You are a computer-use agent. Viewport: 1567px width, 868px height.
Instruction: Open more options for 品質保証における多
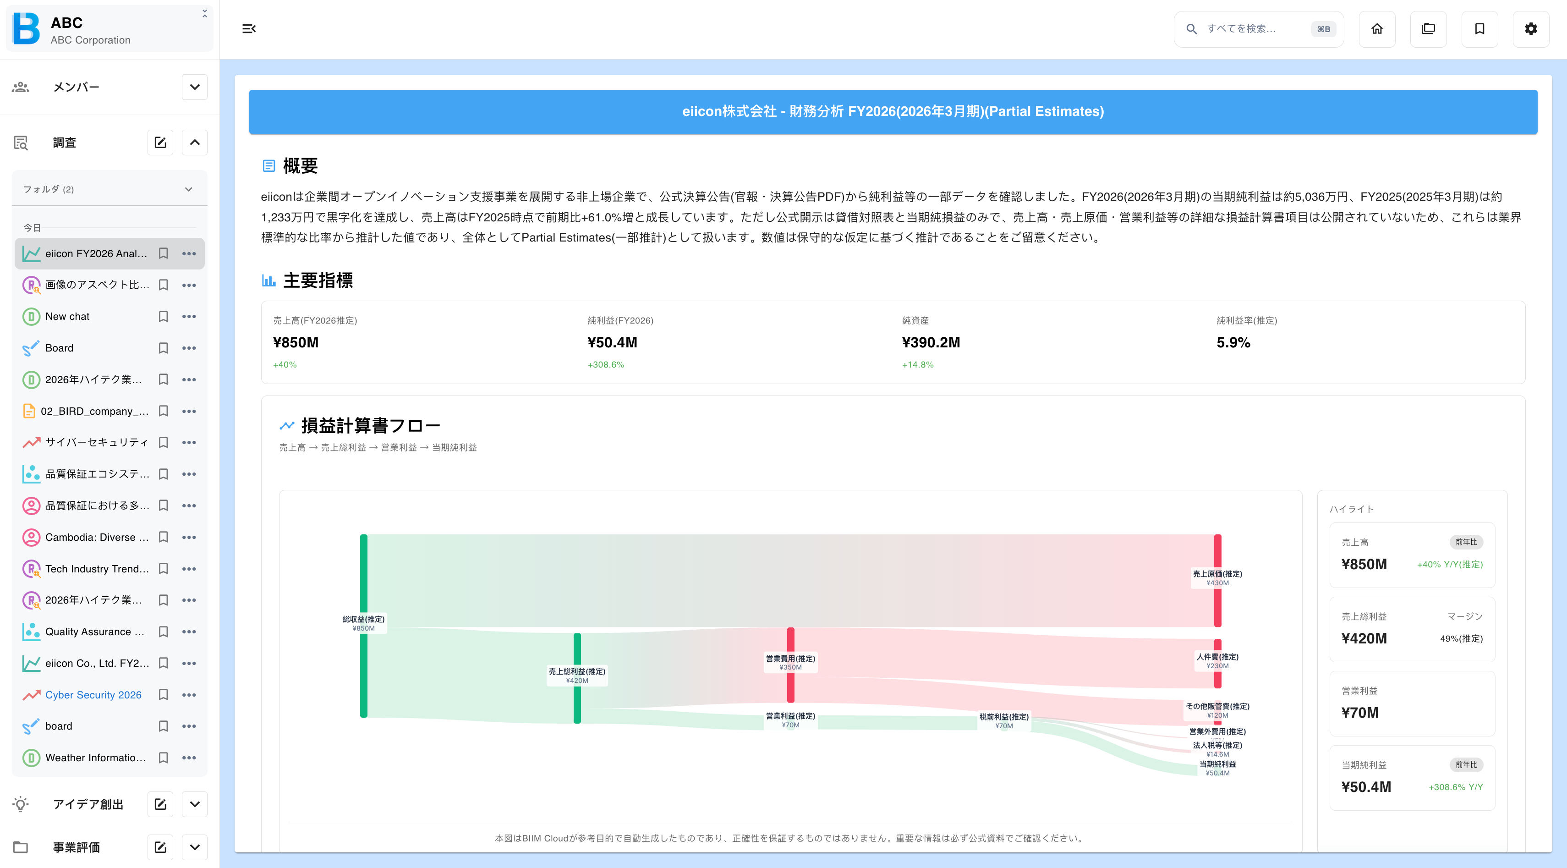pyautogui.click(x=189, y=505)
